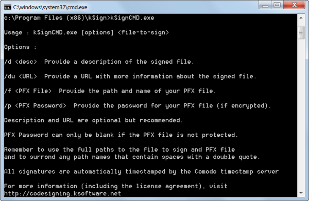Click the empty scrollbar track below thumb
Screen dimensions: 309x201
(301, 114)
